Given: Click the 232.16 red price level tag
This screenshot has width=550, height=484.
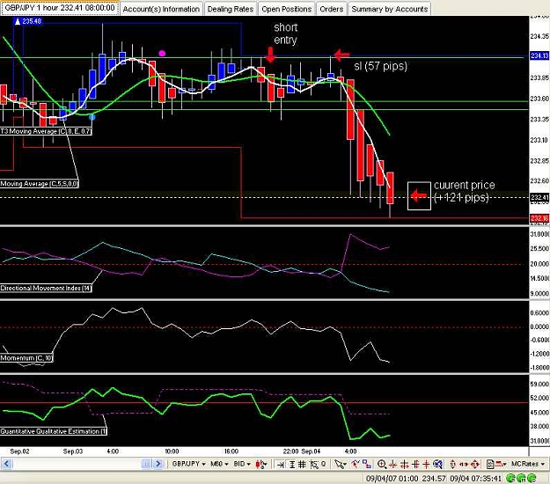Looking at the screenshot, I should point(539,218).
